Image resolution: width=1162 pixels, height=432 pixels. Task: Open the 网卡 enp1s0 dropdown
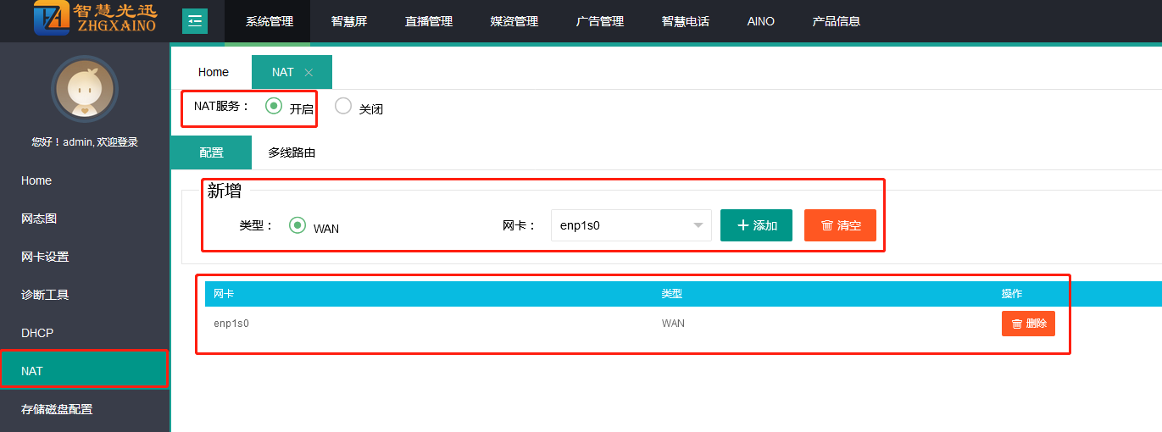pyautogui.click(x=631, y=225)
